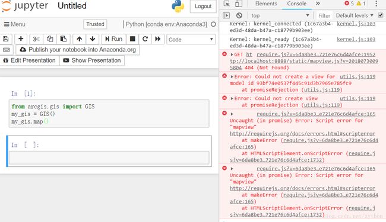Toggle the checkbox beside Default levels
Viewport: 386px width, 222px height.
[381, 15]
